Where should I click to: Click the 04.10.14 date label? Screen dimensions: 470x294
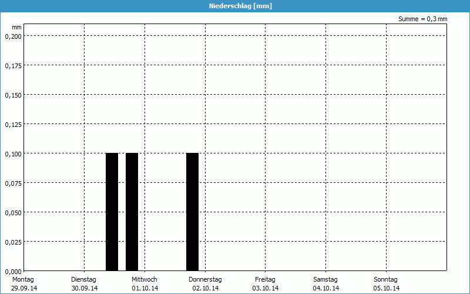coord(326,288)
